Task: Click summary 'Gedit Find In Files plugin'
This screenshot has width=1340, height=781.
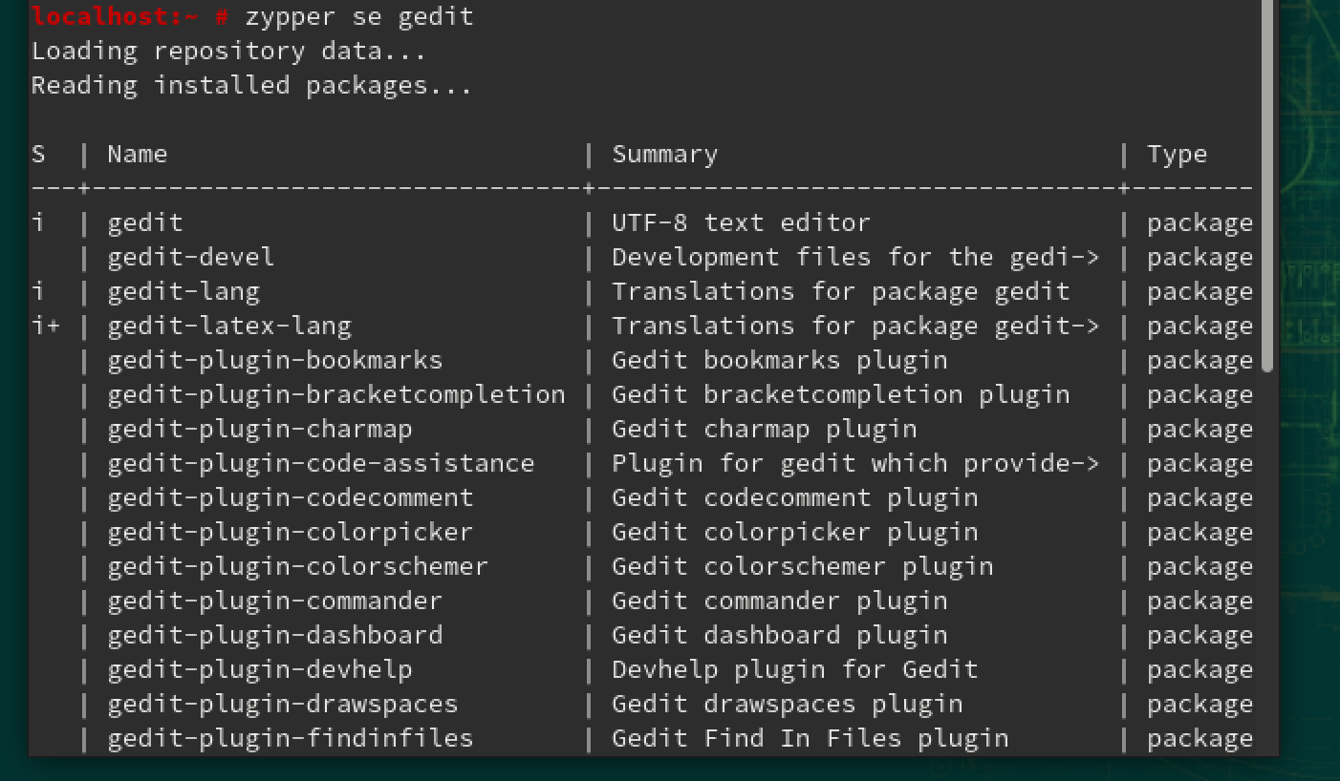Action: coord(810,739)
